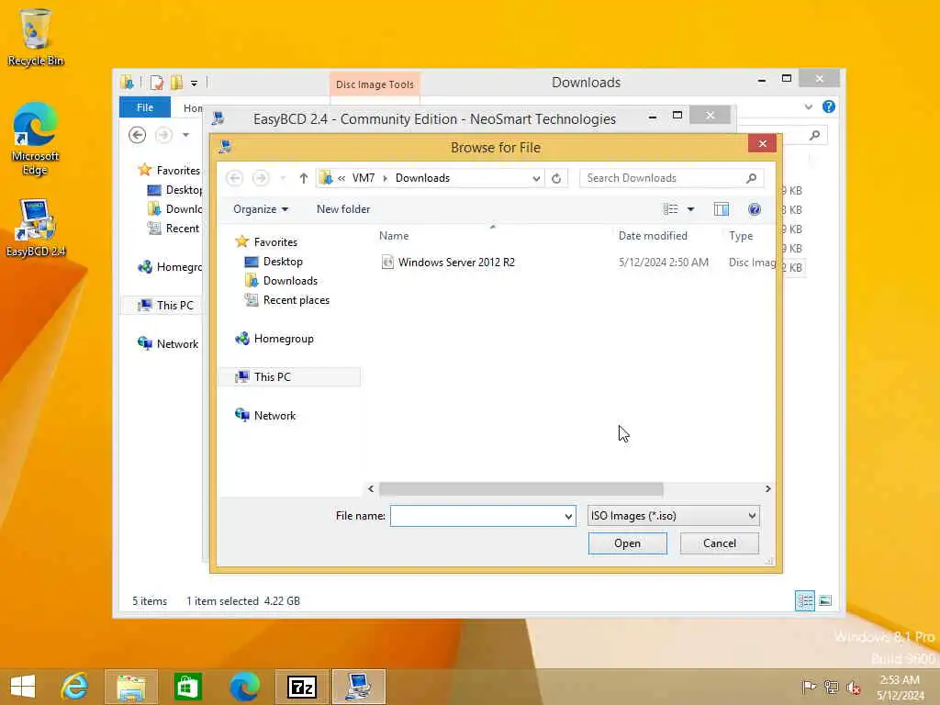This screenshot has width=940, height=705.
Task: Click network icon in system tray
Action: (x=831, y=687)
